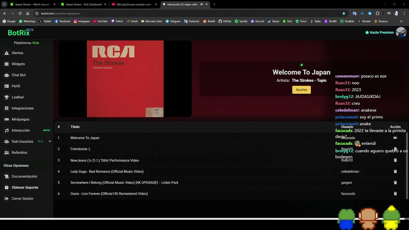This screenshot has width=409, height=230.
Task: Switch to the depaa Stream Watch Live tab
Action: [33, 4]
